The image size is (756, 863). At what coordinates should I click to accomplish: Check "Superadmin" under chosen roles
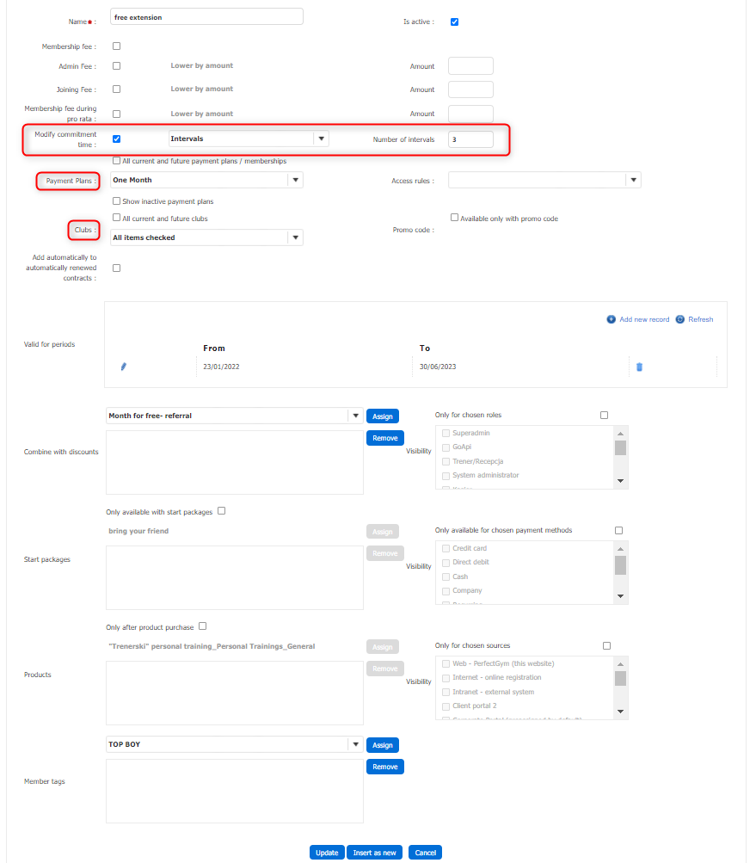(444, 433)
